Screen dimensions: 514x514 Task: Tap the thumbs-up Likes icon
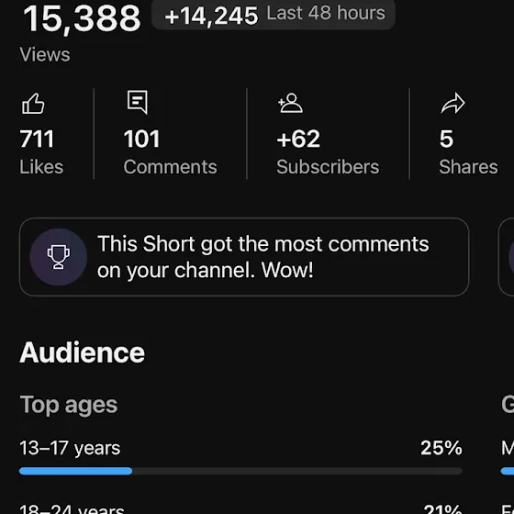pos(33,104)
